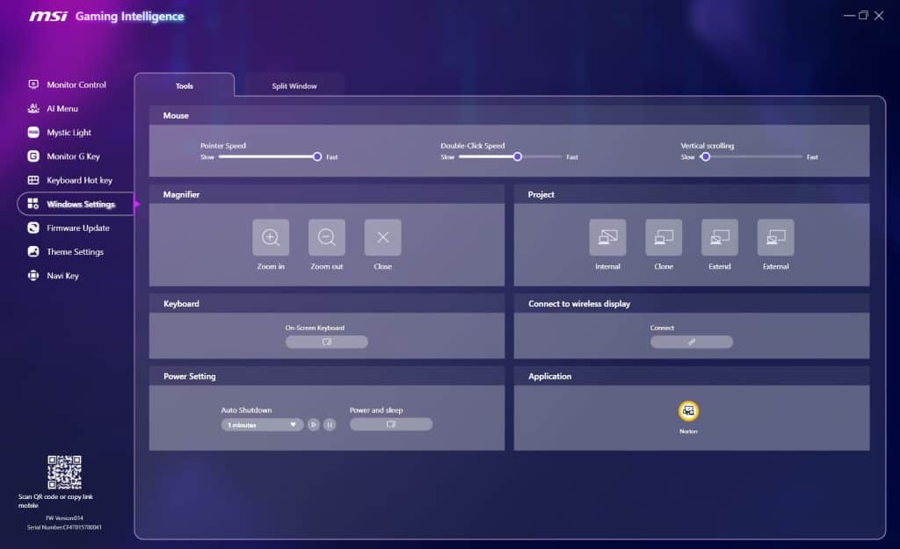Start the Auto Shutdown timer play button
Image resolution: width=900 pixels, height=549 pixels.
(x=314, y=424)
